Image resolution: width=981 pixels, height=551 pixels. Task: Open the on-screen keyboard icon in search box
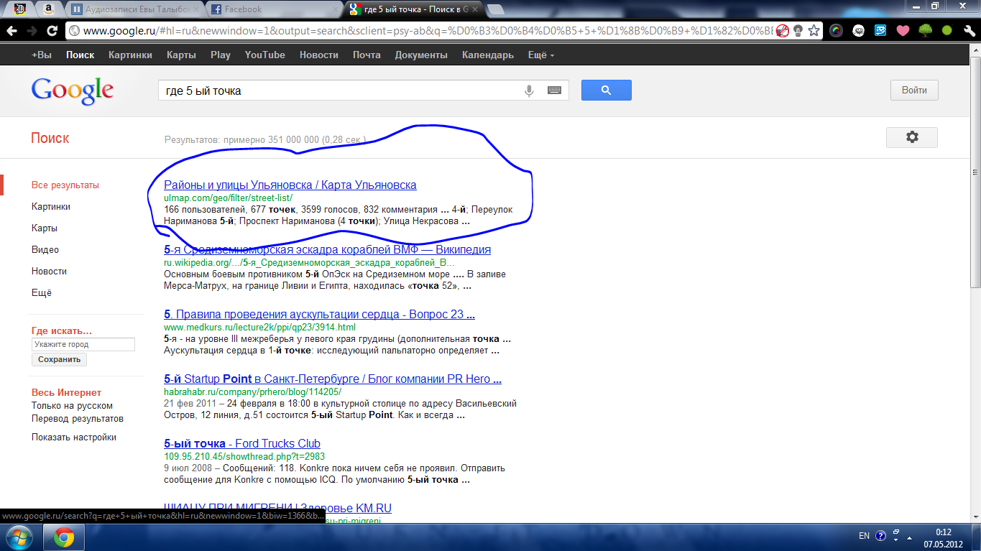[x=554, y=91]
